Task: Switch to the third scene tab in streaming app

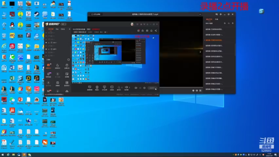Action: pos(63,29)
